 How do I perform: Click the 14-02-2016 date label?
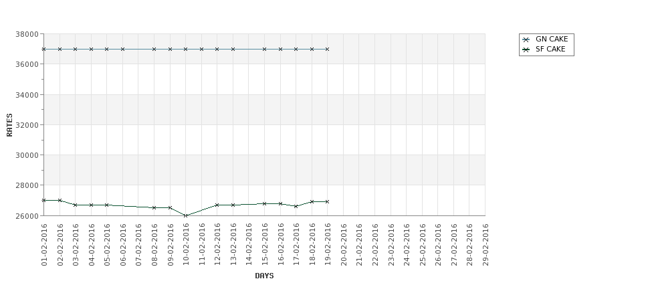tap(249, 245)
